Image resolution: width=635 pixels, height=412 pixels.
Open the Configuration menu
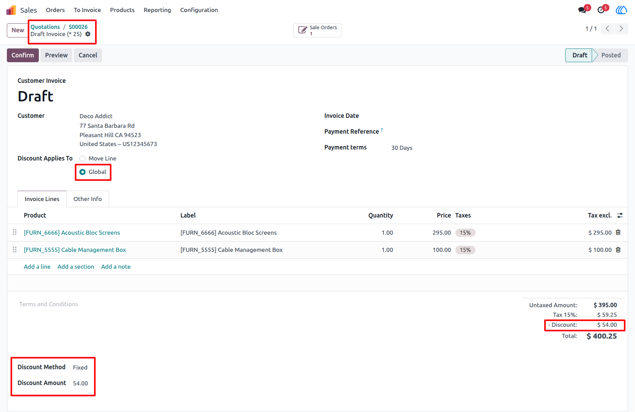[199, 10]
